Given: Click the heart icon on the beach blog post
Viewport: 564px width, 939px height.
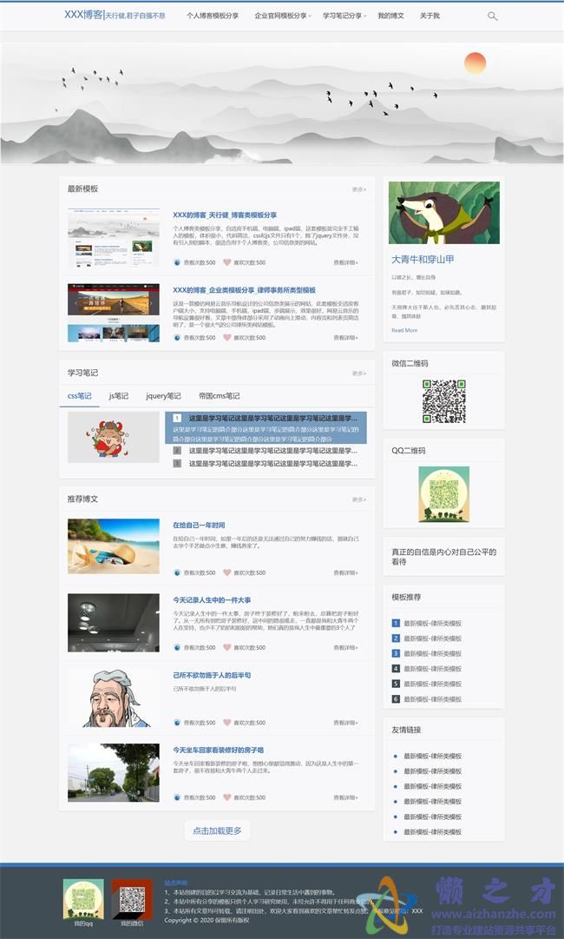Looking at the screenshot, I should pyautogui.click(x=227, y=572).
